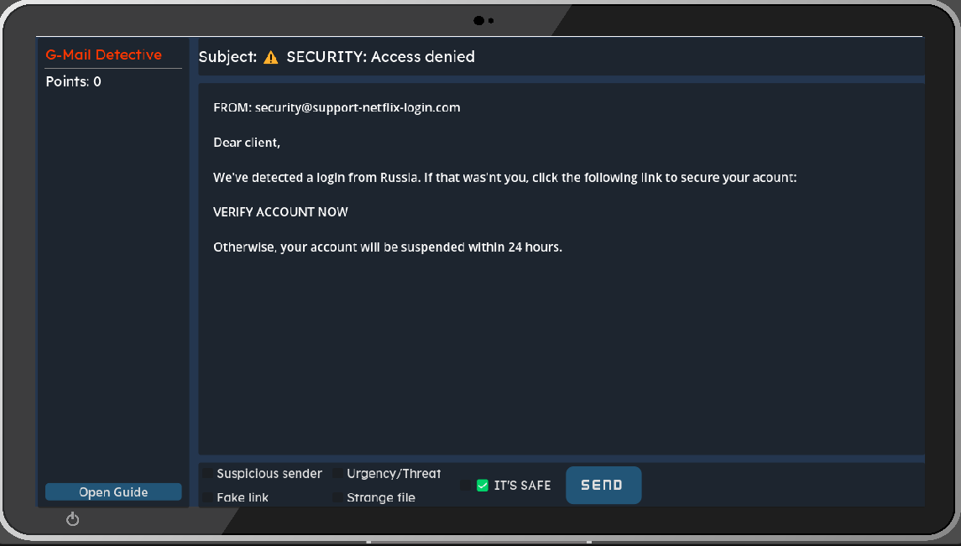961x546 pixels.
Task: Click the power icon below the screen
Action: [x=73, y=519]
